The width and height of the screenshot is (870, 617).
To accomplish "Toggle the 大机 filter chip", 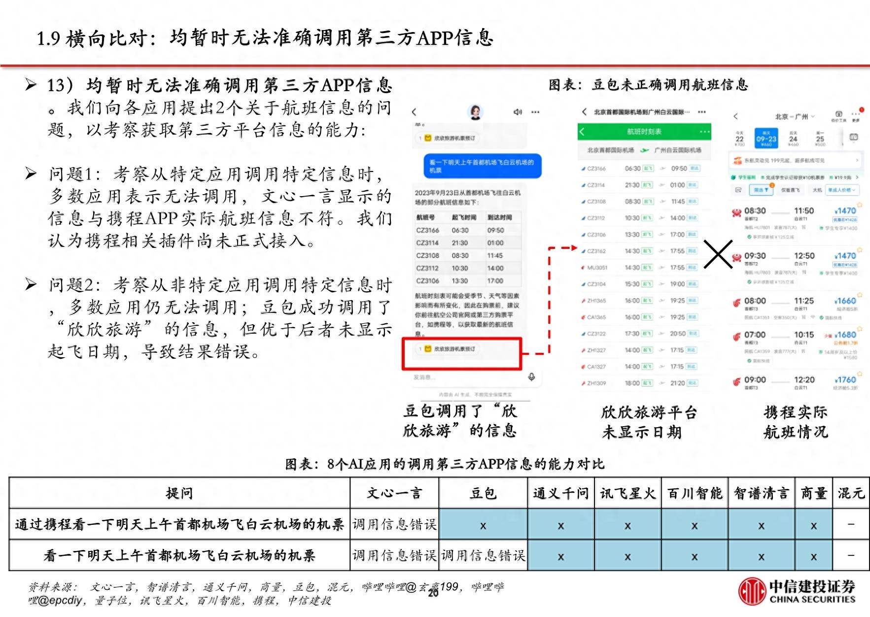I will click(817, 190).
